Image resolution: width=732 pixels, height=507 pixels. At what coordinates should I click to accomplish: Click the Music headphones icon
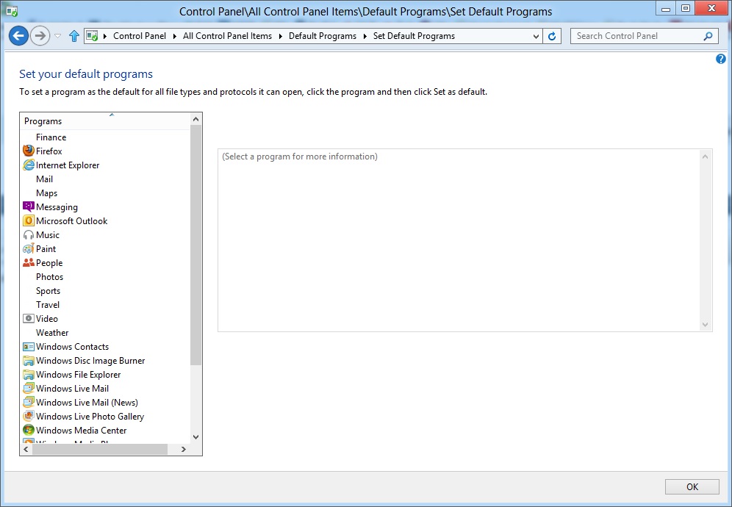29,235
